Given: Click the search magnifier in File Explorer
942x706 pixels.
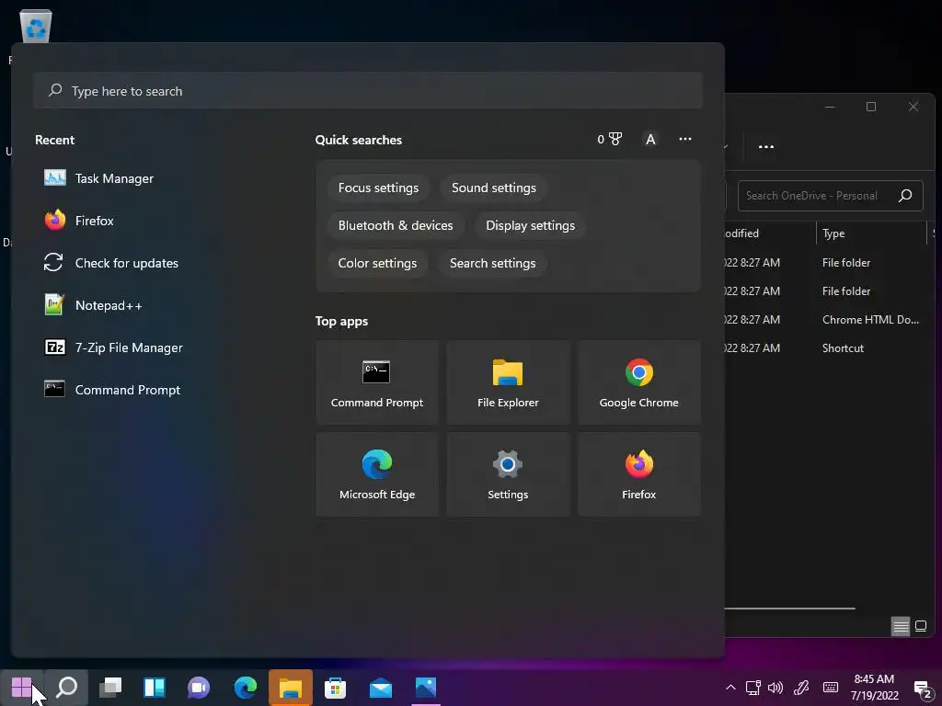Looking at the screenshot, I should pyautogui.click(x=905, y=196).
